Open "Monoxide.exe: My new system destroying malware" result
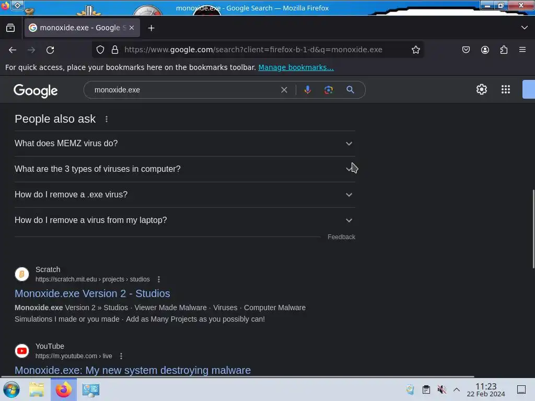This screenshot has width=535, height=401. [133, 370]
